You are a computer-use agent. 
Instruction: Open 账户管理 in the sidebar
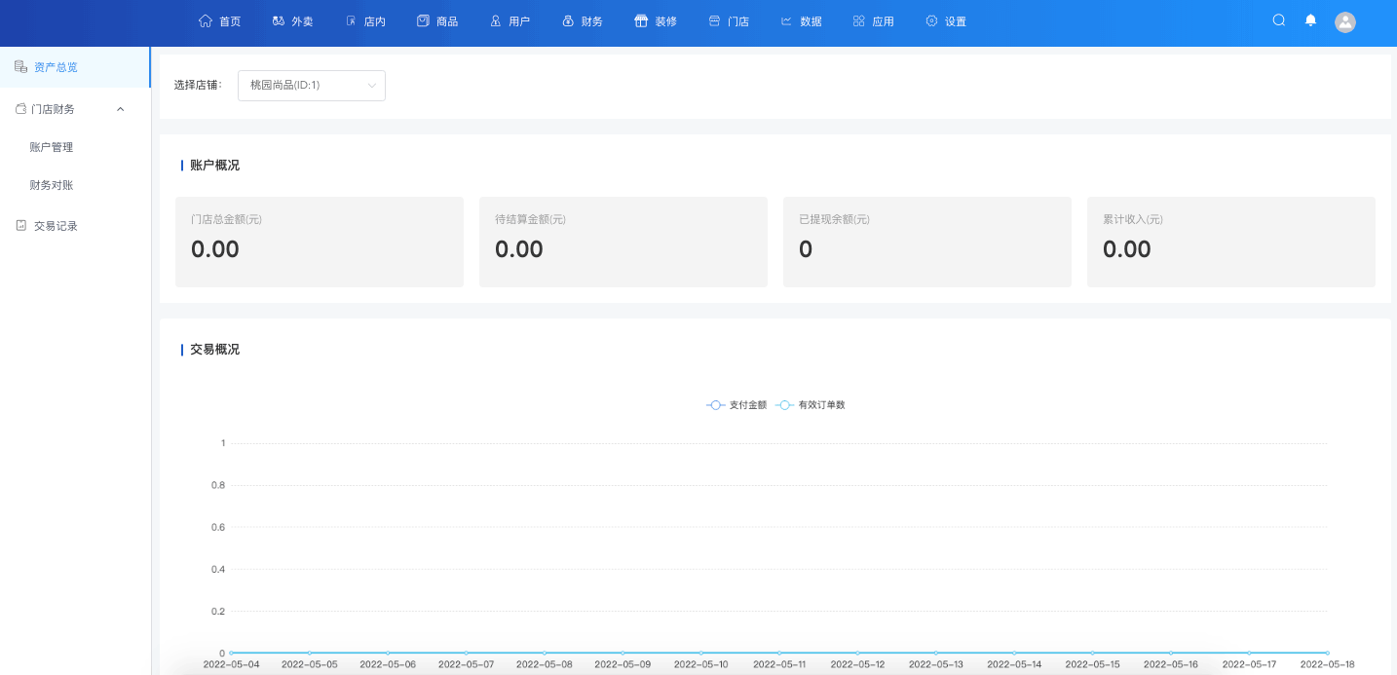pyautogui.click(x=52, y=147)
